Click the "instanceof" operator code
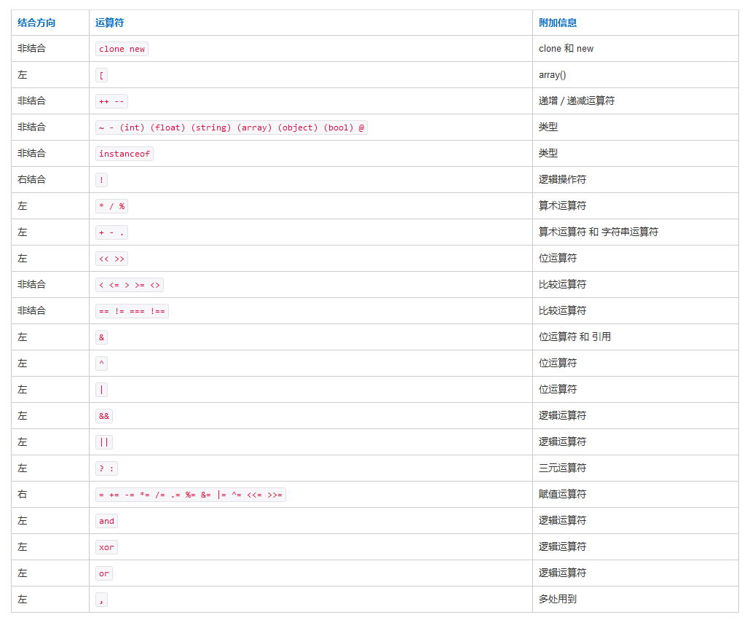Viewport: 750px width, 620px height. [x=125, y=154]
